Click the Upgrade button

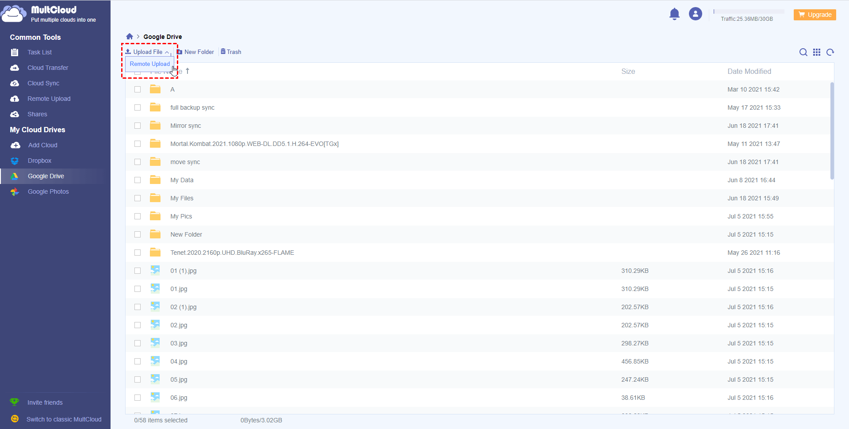tap(815, 15)
